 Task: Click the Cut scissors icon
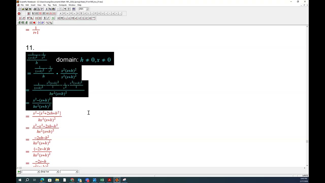(47, 9)
